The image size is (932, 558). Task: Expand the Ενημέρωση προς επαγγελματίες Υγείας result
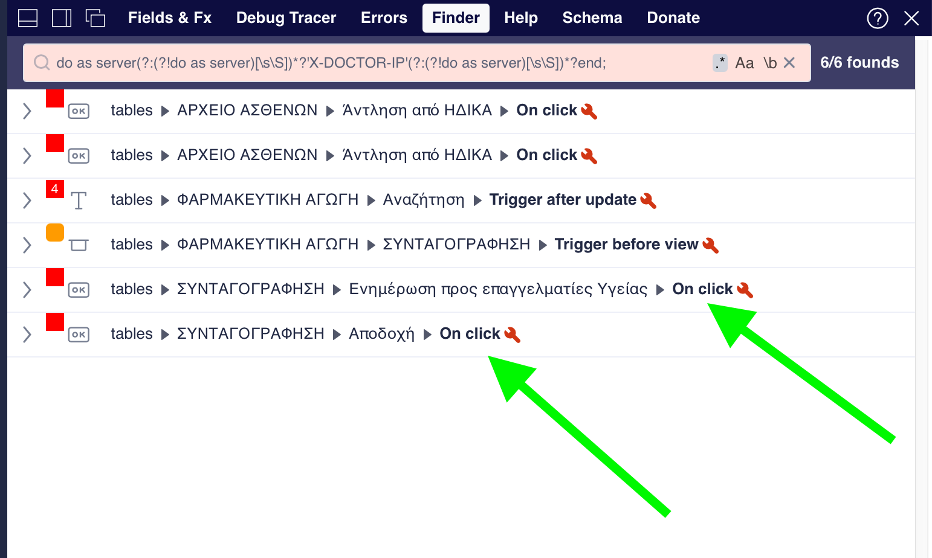(x=27, y=289)
